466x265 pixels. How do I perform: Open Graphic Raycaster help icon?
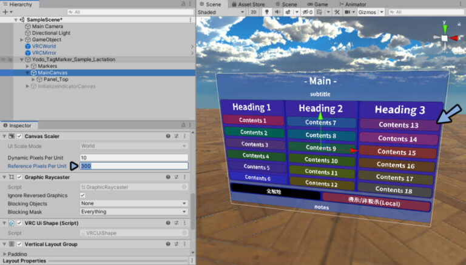[168, 177]
